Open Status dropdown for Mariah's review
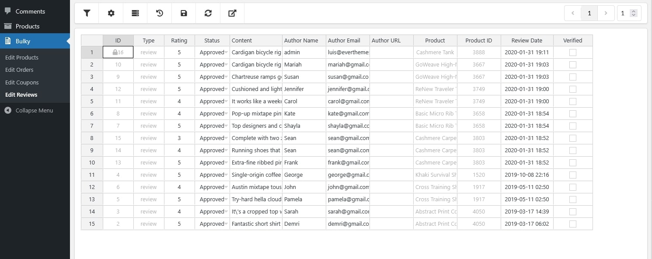This screenshot has height=259, width=652. [226, 65]
